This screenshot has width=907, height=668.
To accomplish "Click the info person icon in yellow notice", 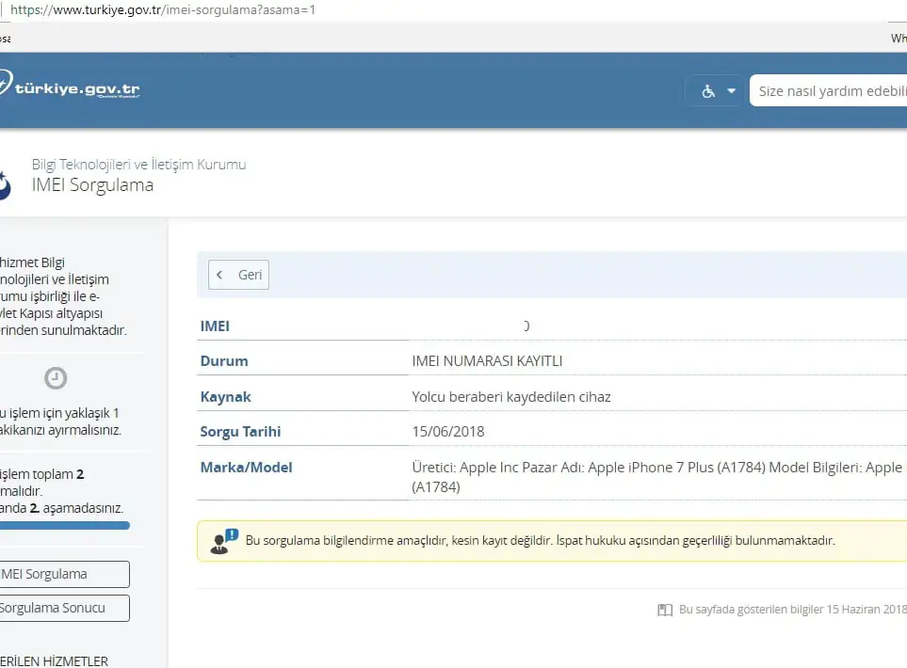I will [x=224, y=541].
